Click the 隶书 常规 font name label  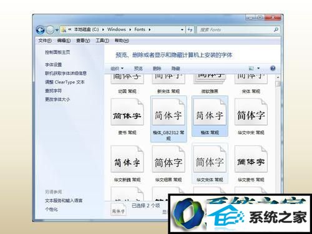point(127,132)
